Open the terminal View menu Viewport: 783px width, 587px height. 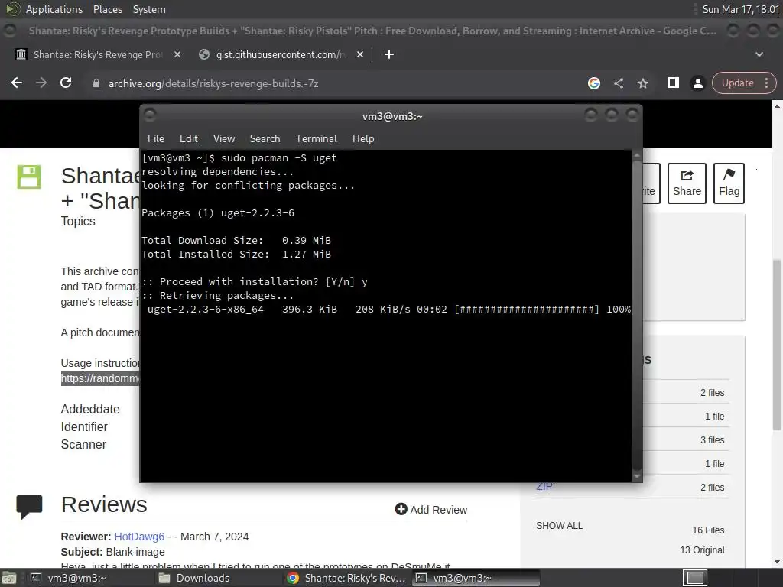pos(224,139)
